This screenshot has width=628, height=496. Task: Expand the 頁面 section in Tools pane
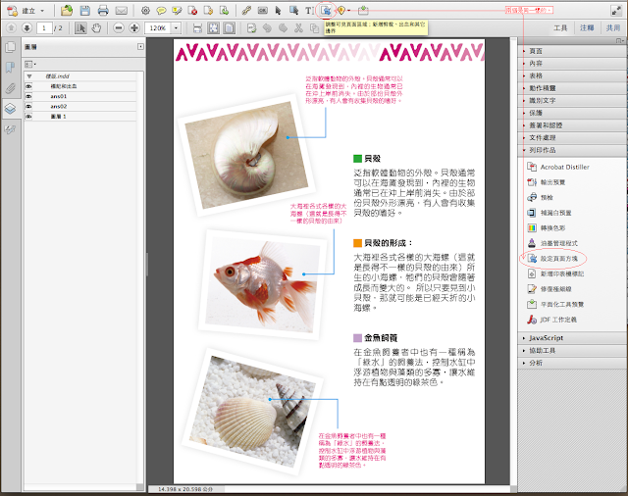tap(573, 51)
